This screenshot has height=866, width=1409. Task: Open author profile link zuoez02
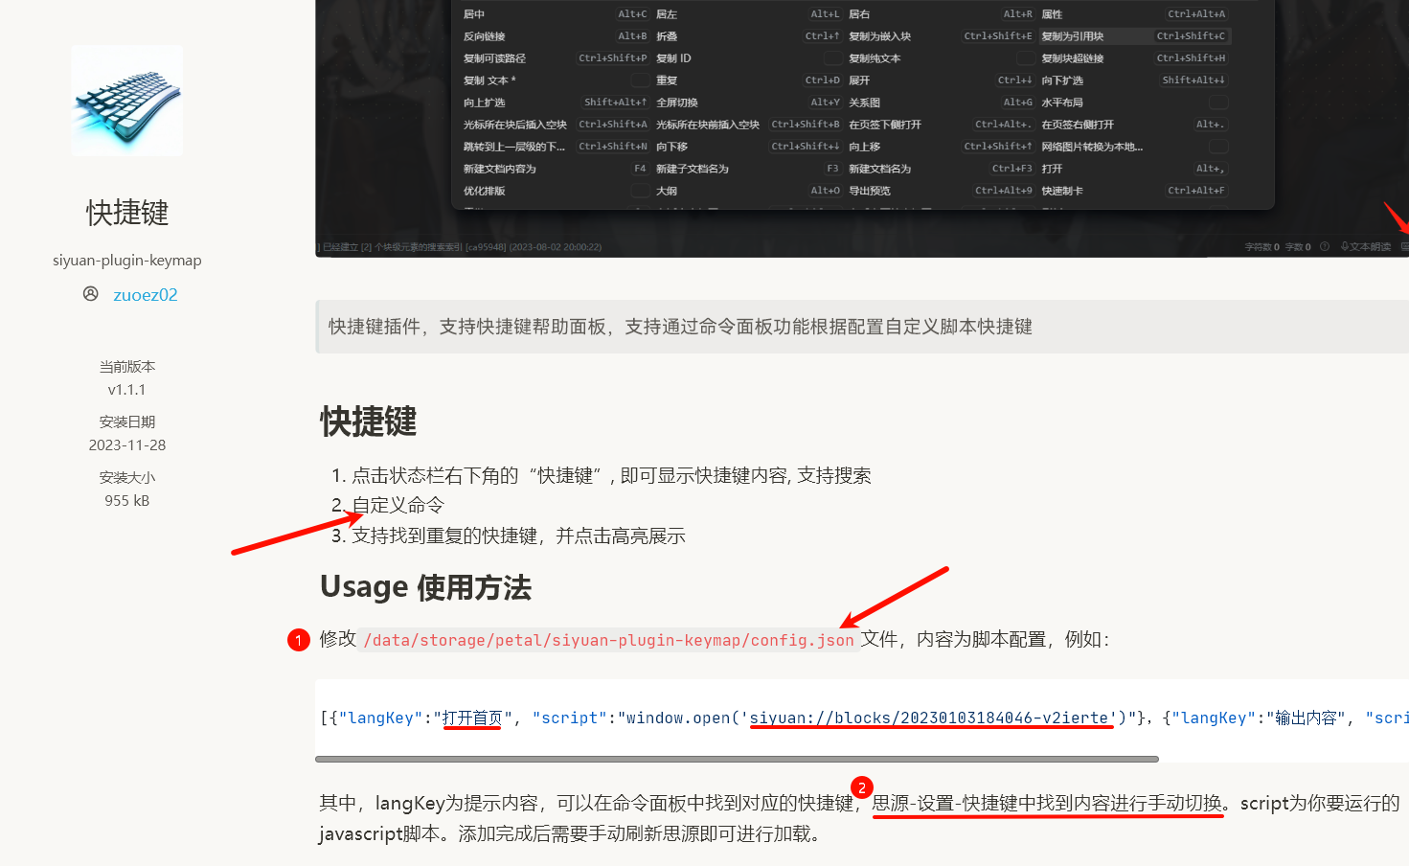coord(146,295)
